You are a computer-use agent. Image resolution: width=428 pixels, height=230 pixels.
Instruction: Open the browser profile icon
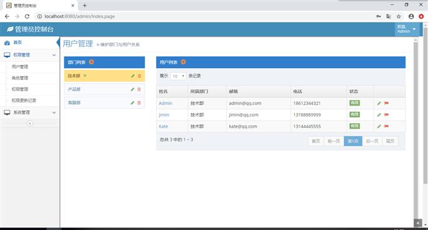(x=411, y=16)
